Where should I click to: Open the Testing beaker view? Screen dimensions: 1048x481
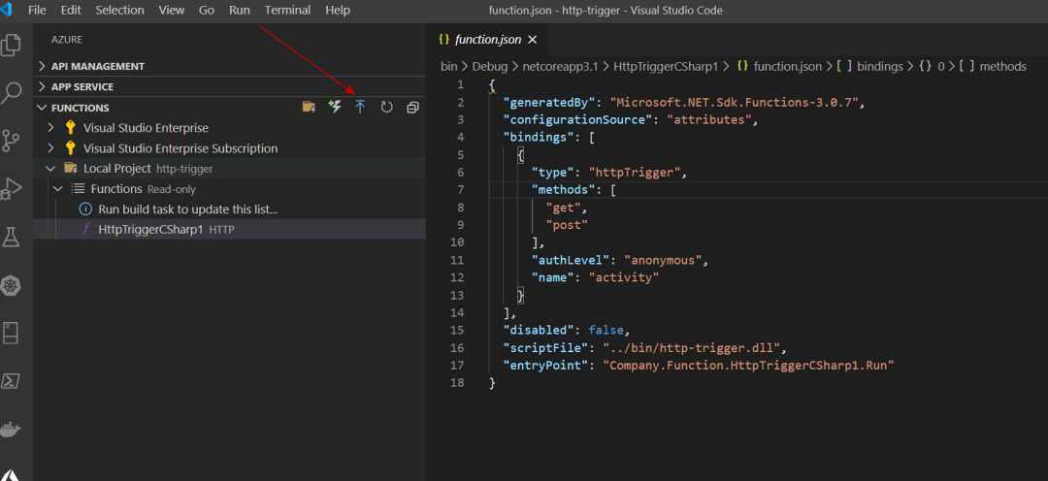click(10, 237)
